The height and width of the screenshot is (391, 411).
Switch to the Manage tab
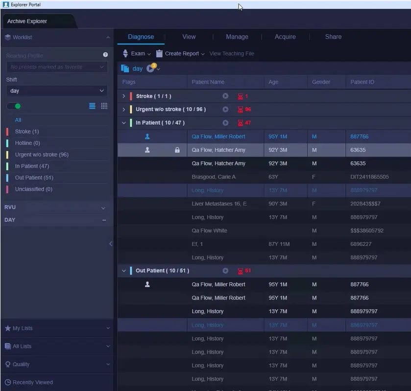click(x=237, y=37)
